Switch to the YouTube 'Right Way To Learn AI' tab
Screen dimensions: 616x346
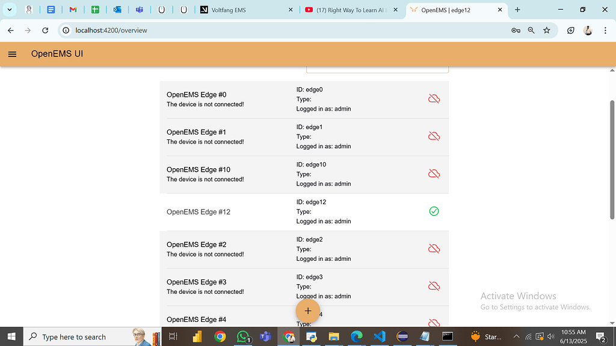point(349,10)
